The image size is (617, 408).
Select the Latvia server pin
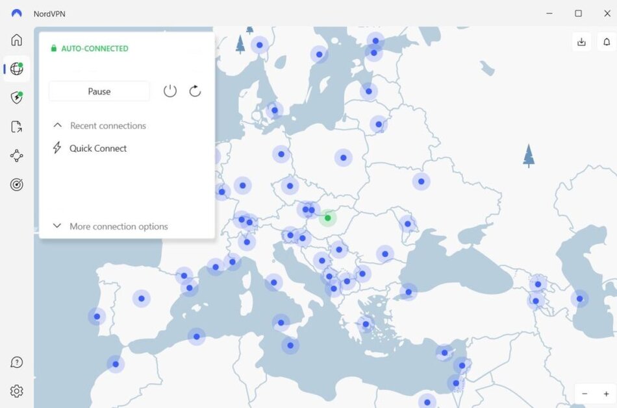(x=368, y=91)
